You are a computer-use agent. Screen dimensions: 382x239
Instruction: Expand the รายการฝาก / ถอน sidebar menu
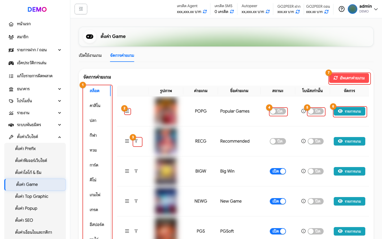(35, 50)
